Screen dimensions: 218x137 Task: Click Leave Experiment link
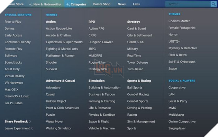click(19, 128)
